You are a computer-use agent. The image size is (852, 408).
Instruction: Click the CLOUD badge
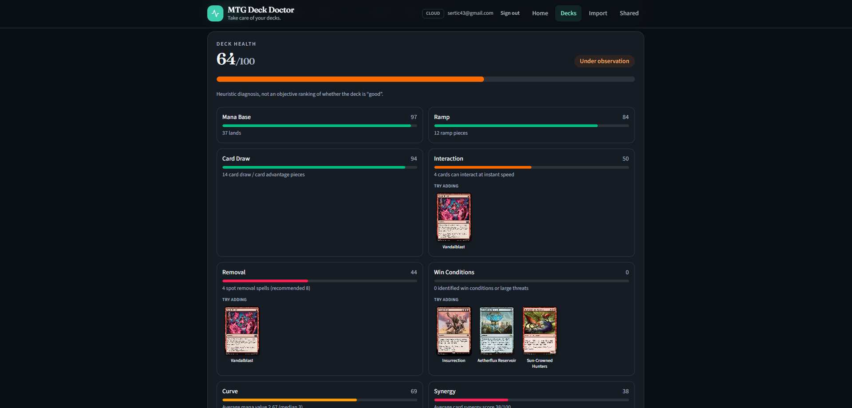pos(433,13)
